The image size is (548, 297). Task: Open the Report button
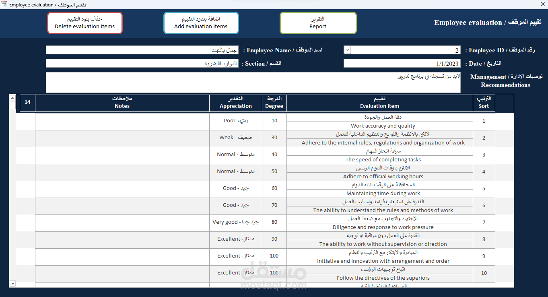coord(318,23)
